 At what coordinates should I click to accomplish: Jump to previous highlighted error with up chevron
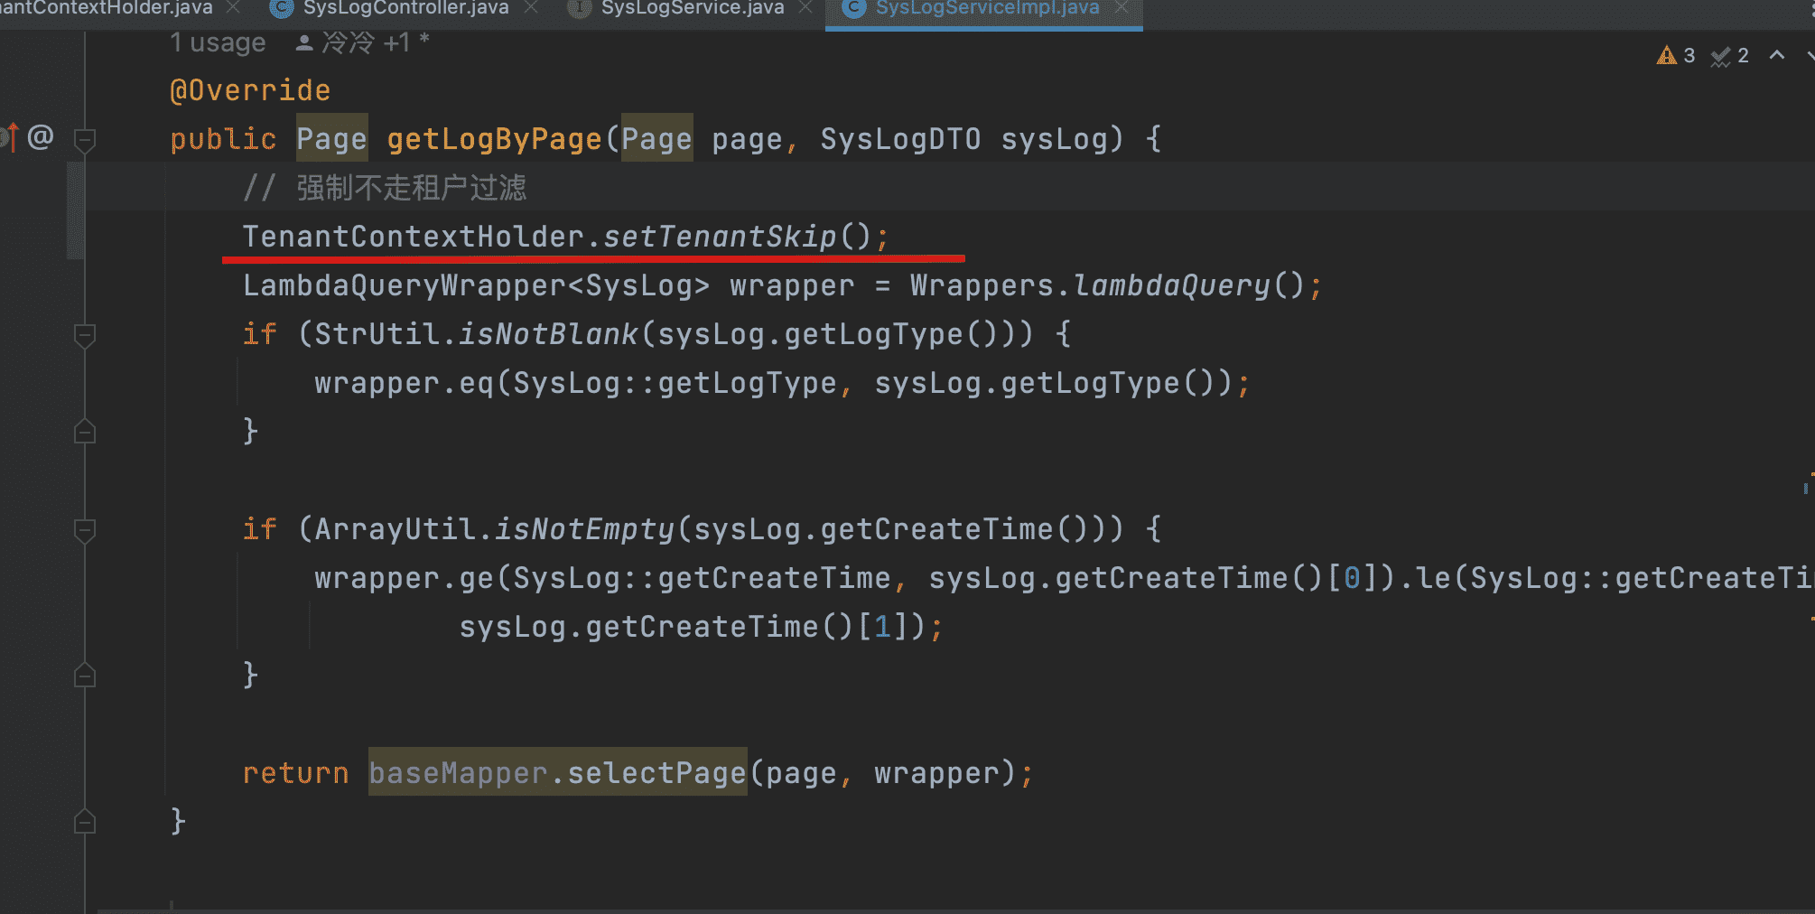pyautogui.click(x=1776, y=55)
